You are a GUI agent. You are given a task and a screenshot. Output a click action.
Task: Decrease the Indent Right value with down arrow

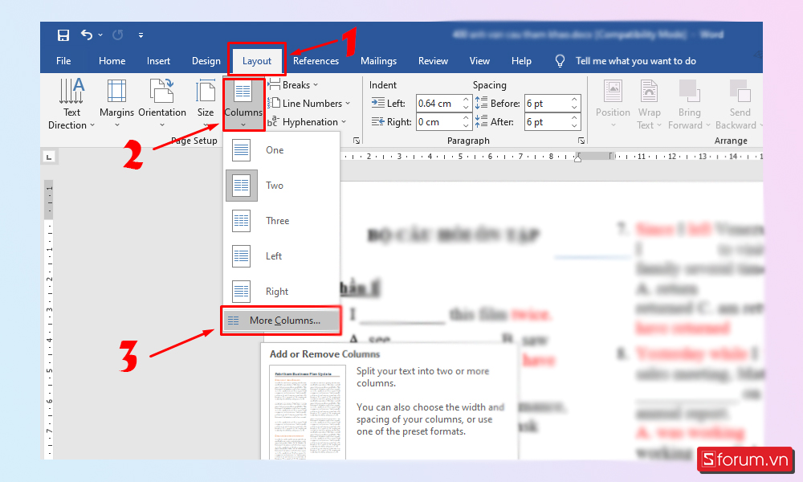tap(466, 126)
